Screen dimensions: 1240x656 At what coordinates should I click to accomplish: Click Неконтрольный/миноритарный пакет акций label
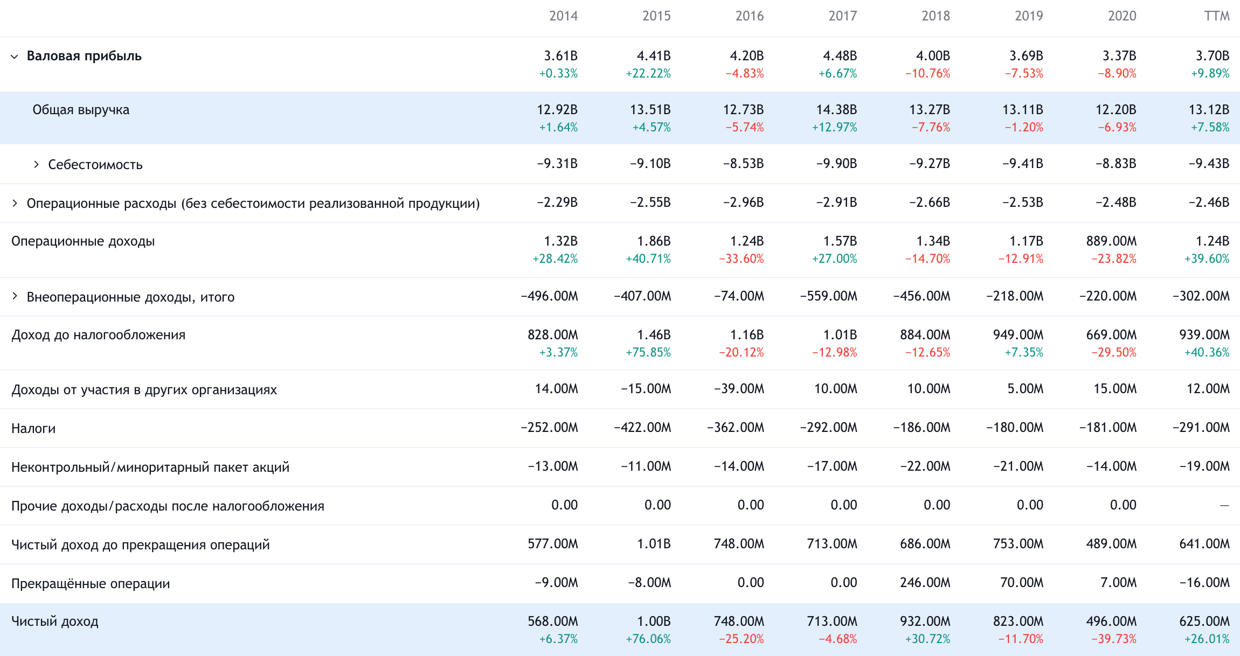coord(150,467)
